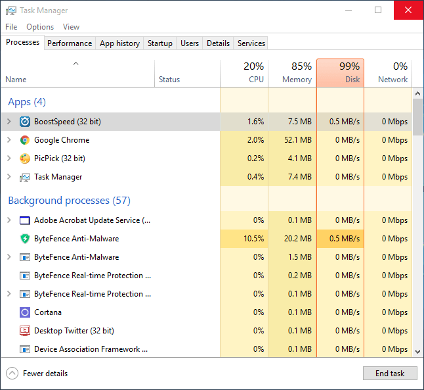Sort by Disk column header
Screen dimensions: 424x390
pyautogui.click(x=340, y=73)
